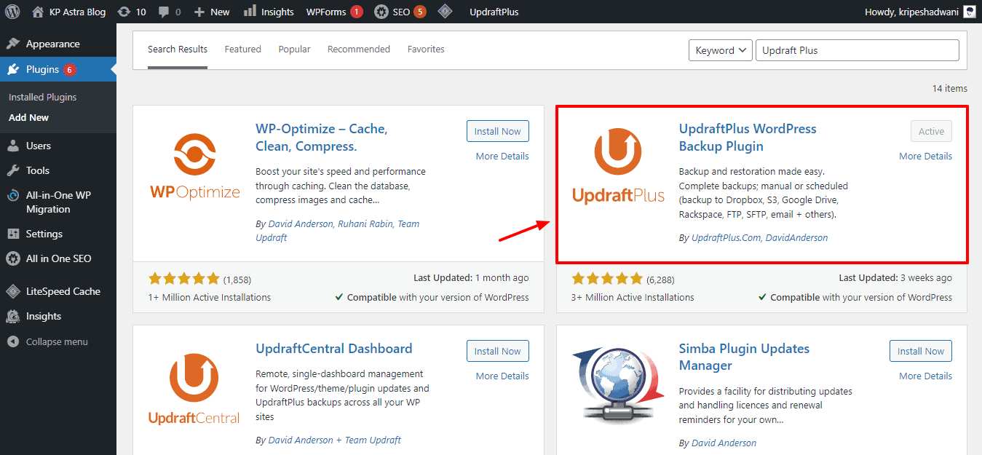Open All-in-One WP Migration sidebar item

(58, 202)
